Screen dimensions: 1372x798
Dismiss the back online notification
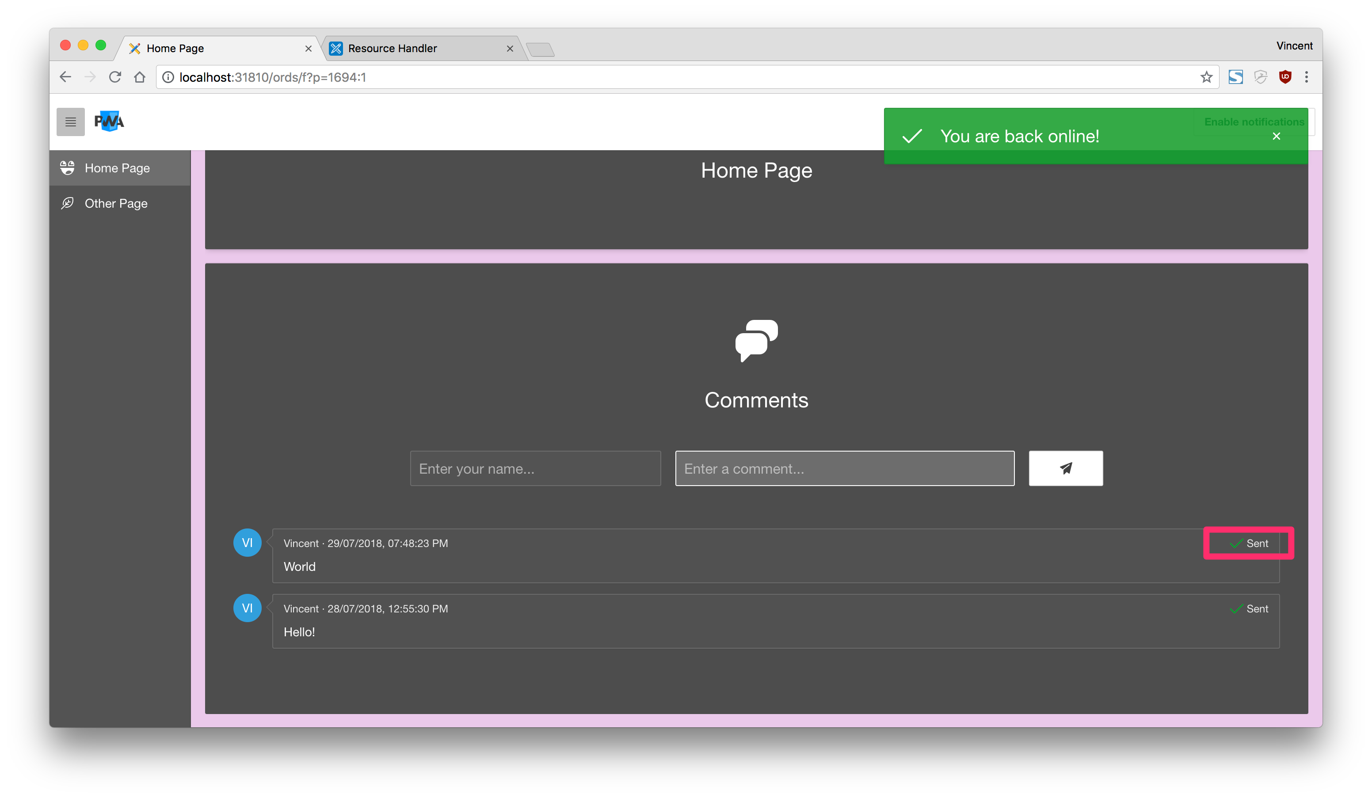tap(1276, 136)
